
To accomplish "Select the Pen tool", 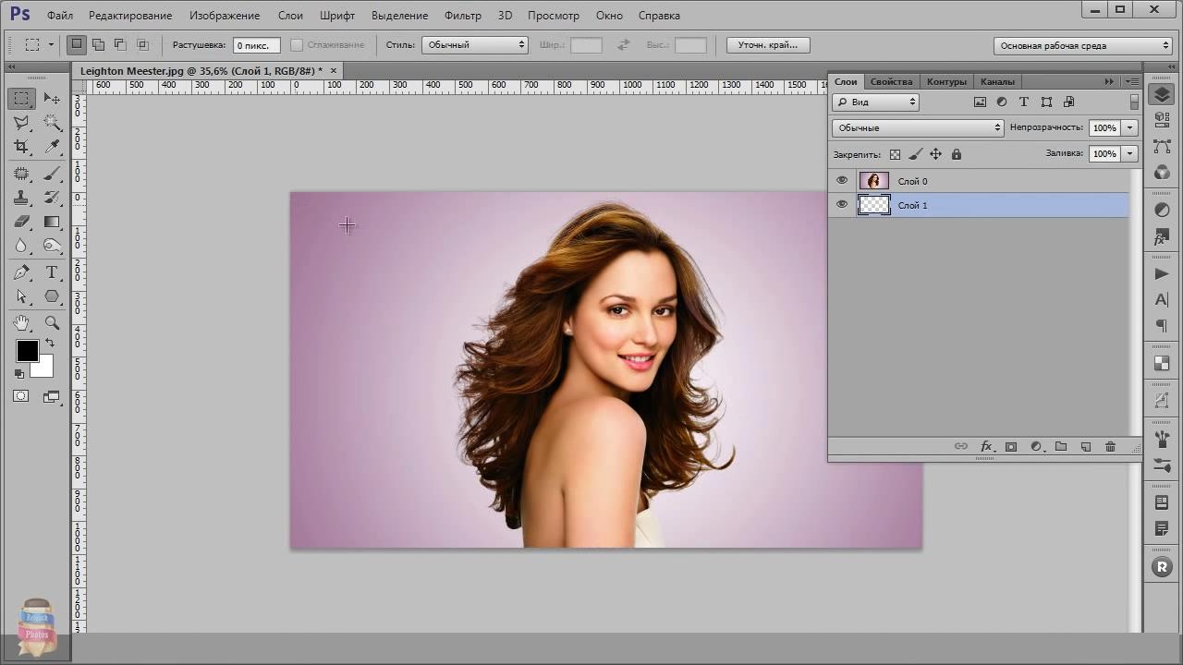I will (x=21, y=272).
